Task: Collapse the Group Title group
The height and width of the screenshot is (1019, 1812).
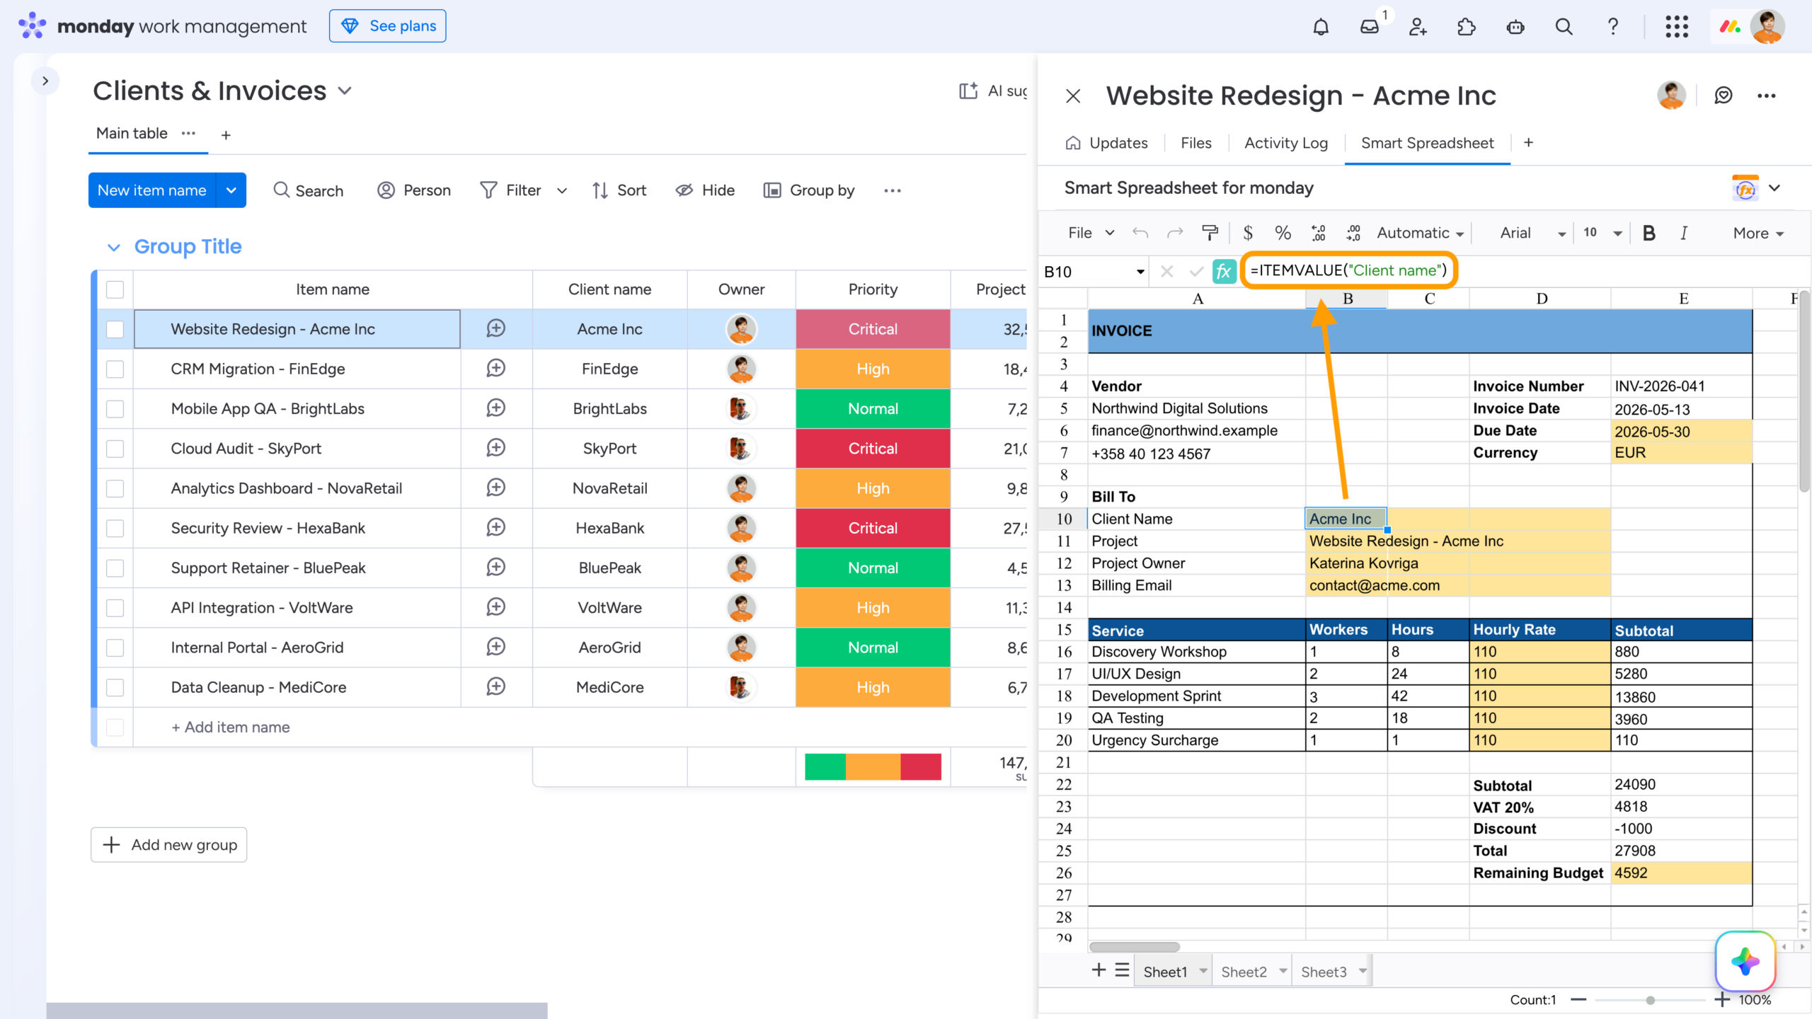Action: (113, 247)
